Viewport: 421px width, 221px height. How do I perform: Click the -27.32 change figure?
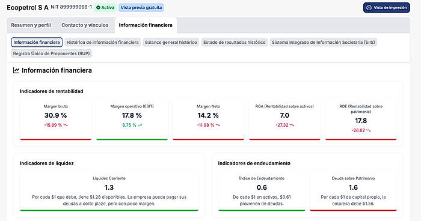tap(282, 125)
